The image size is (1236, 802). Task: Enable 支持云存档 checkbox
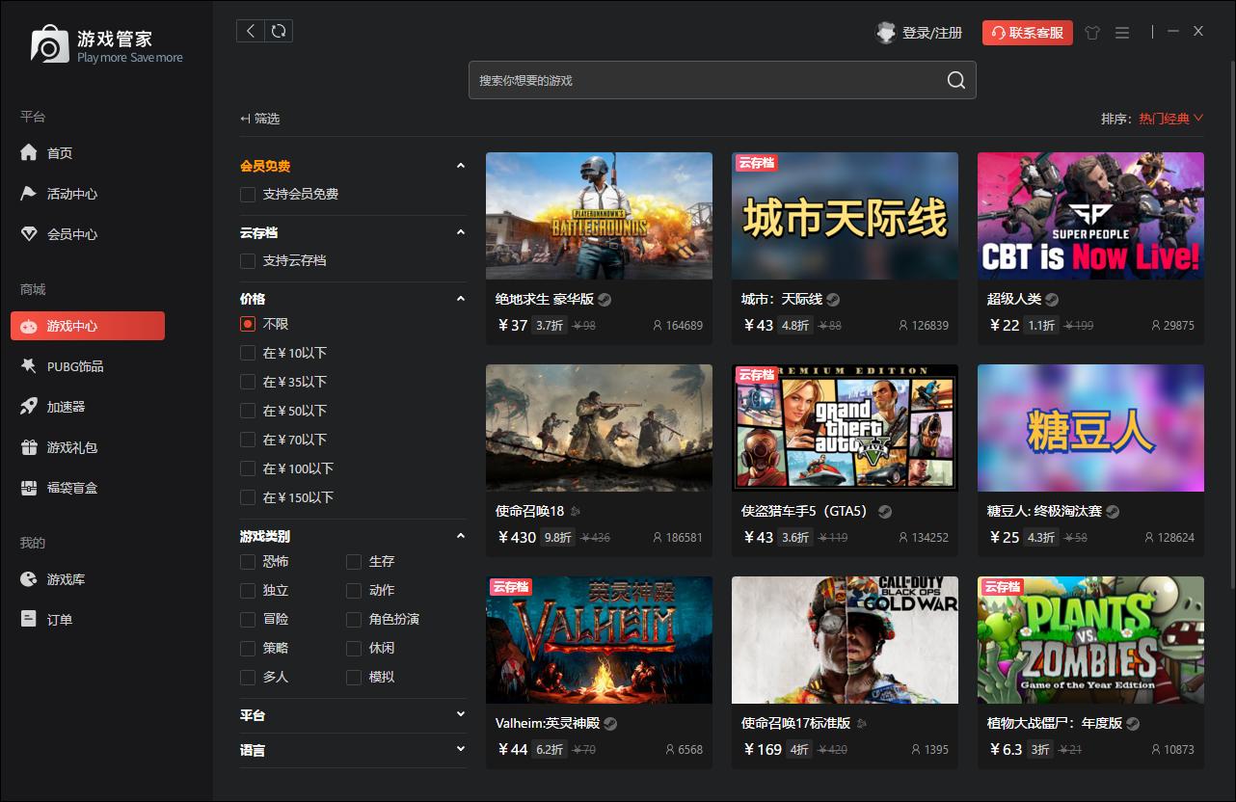(x=248, y=260)
